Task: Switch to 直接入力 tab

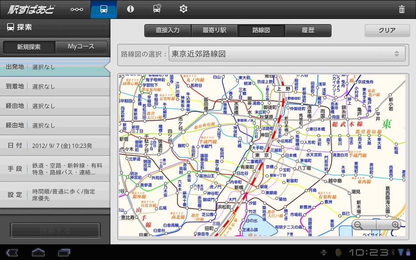Action: pyautogui.click(x=168, y=31)
